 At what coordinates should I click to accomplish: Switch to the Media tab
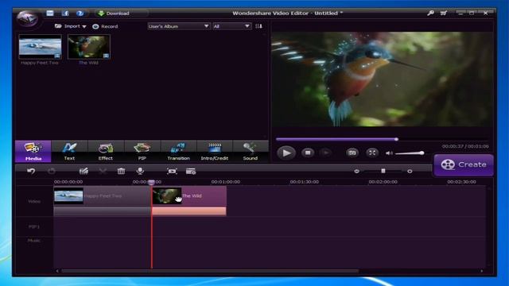(33, 151)
